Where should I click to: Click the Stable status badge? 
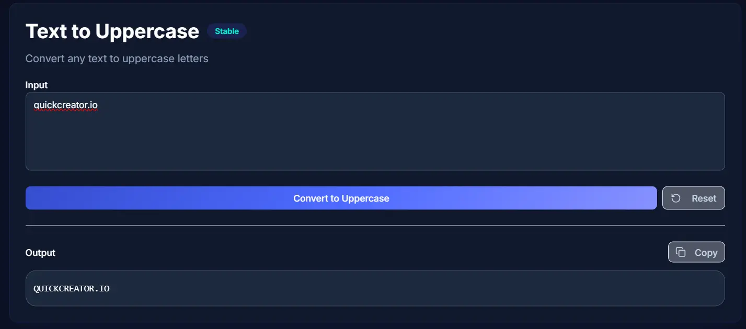coord(227,31)
